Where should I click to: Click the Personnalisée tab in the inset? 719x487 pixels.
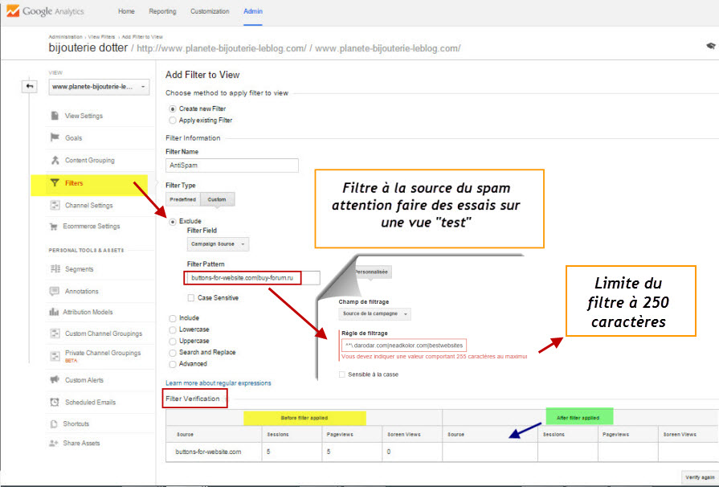371,272
